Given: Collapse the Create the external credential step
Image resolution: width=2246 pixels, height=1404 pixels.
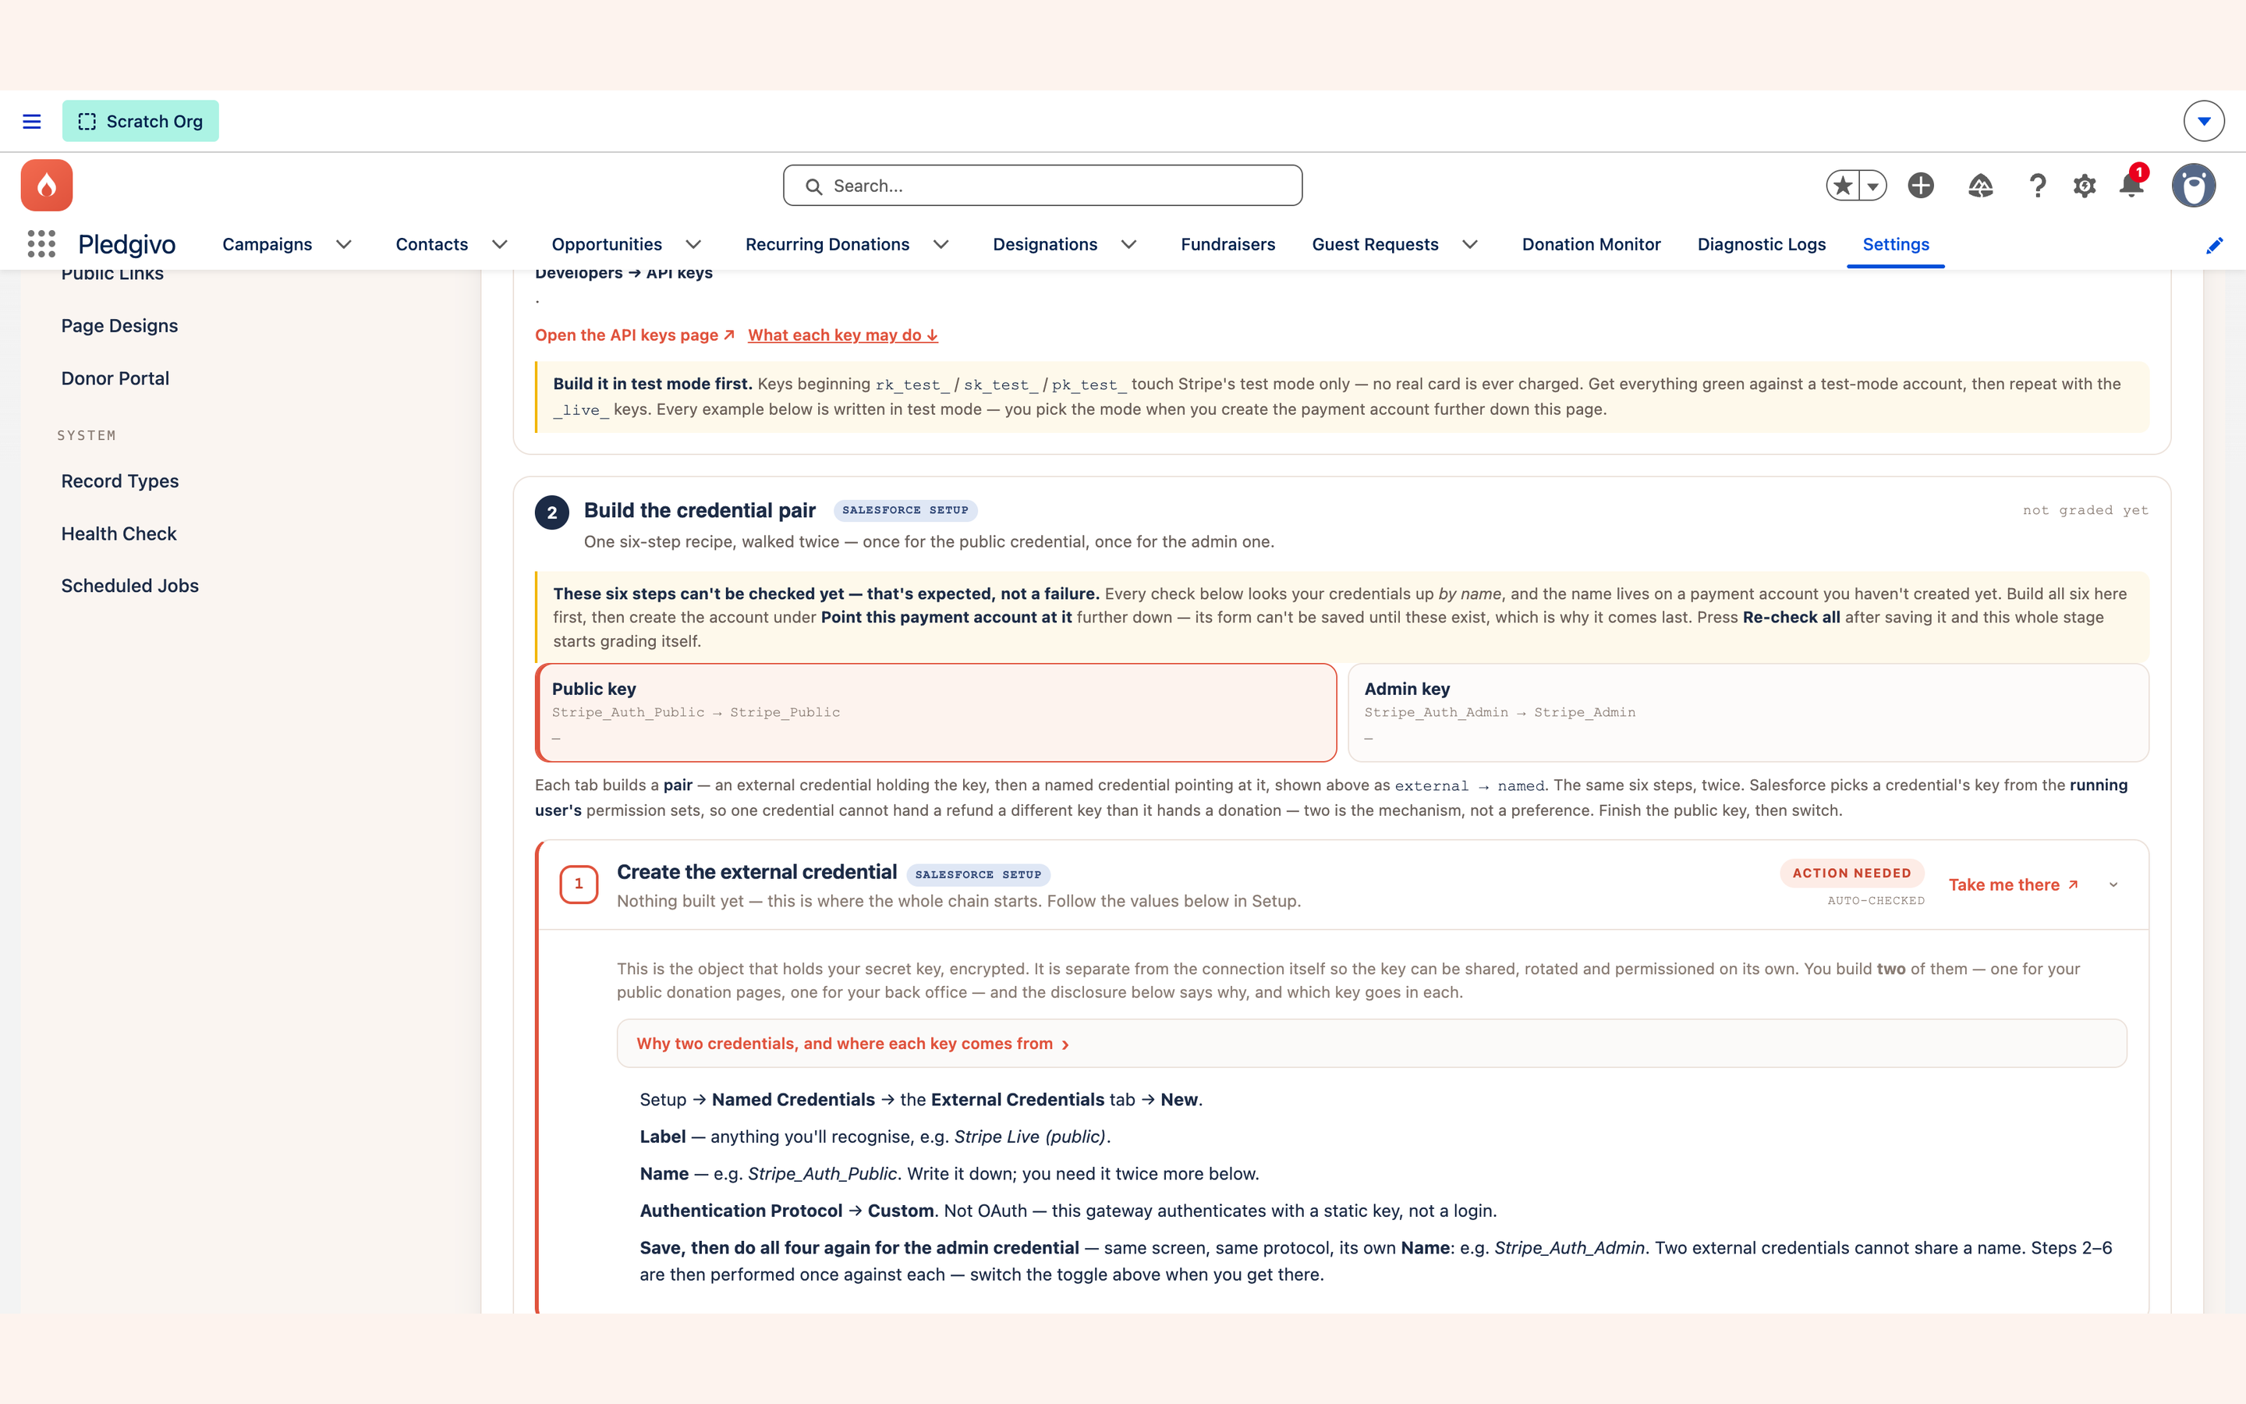Looking at the screenshot, I should (2113, 885).
